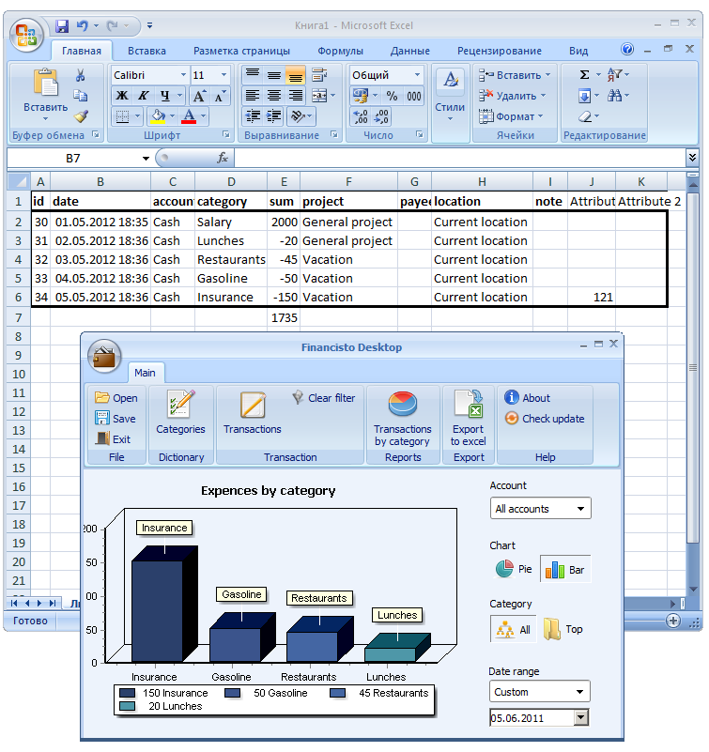Open the Calibri font name dropdown
Viewport: 709px width, 752px height.
pos(183,75)
